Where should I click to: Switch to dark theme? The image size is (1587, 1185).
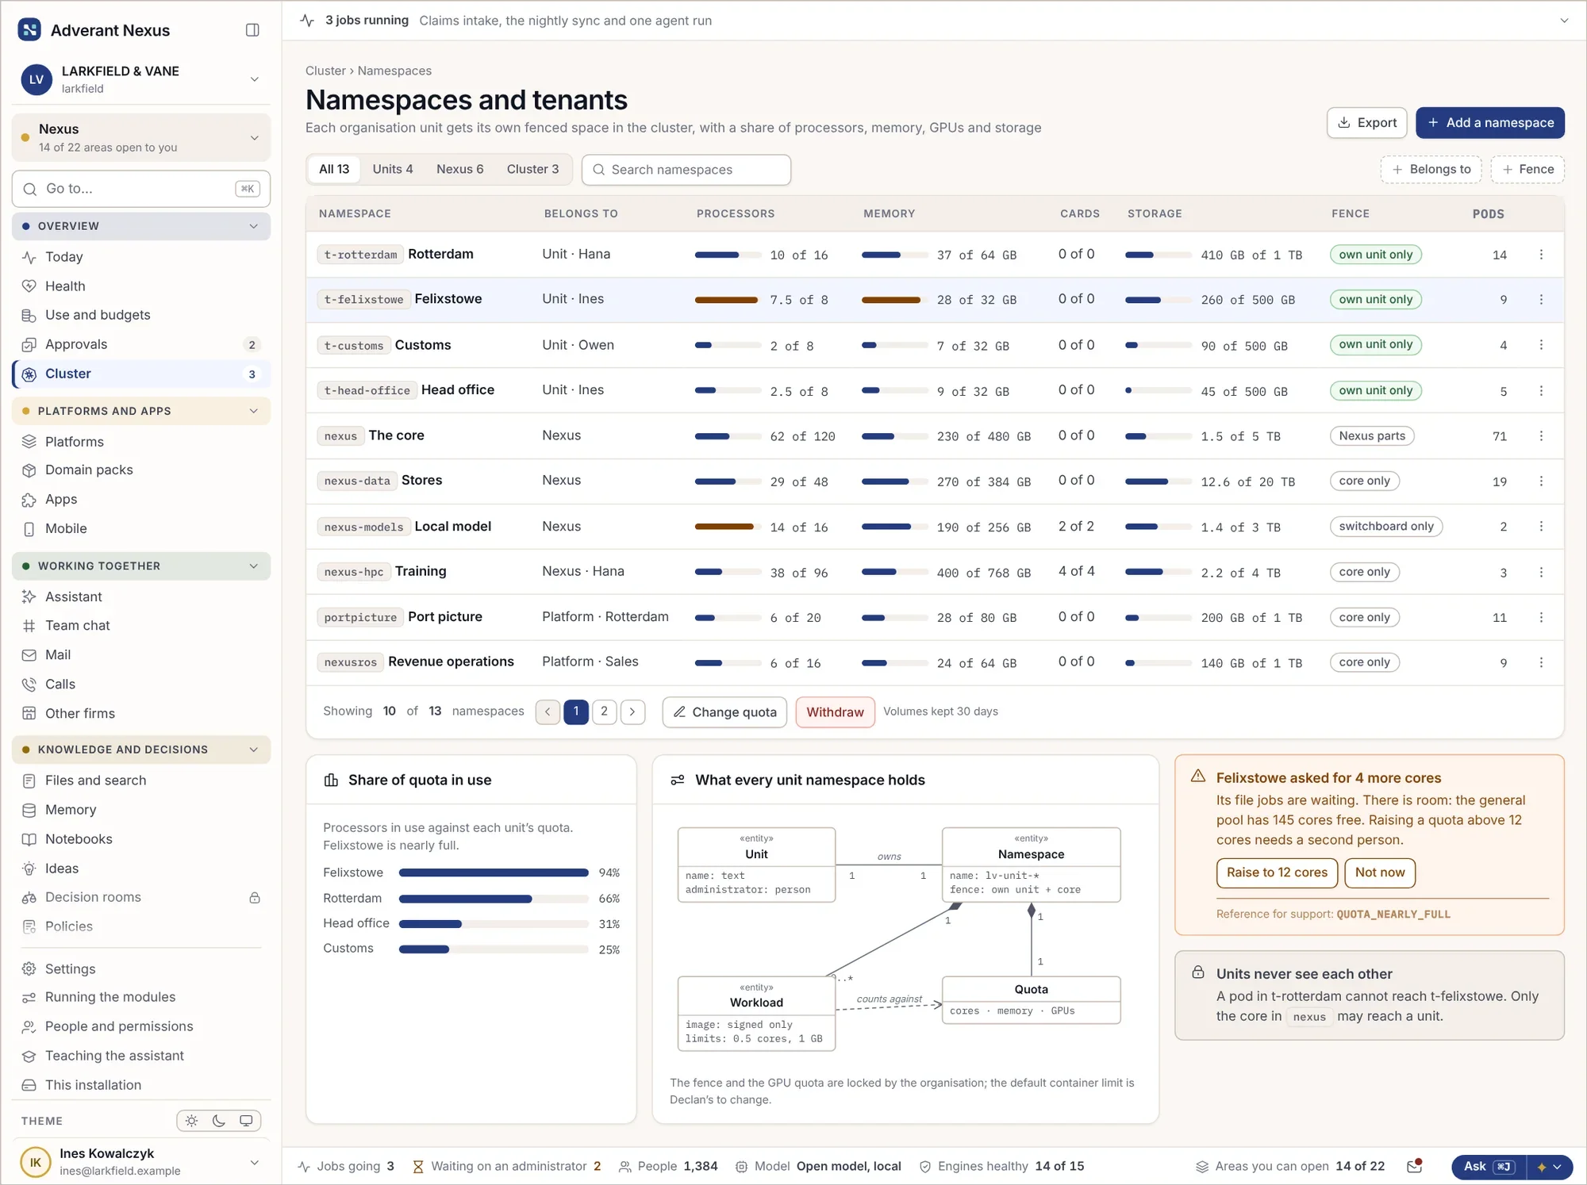pyautogui.click(x=219, y=1121)
